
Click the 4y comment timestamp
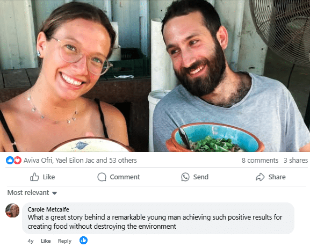click(31, 241)
